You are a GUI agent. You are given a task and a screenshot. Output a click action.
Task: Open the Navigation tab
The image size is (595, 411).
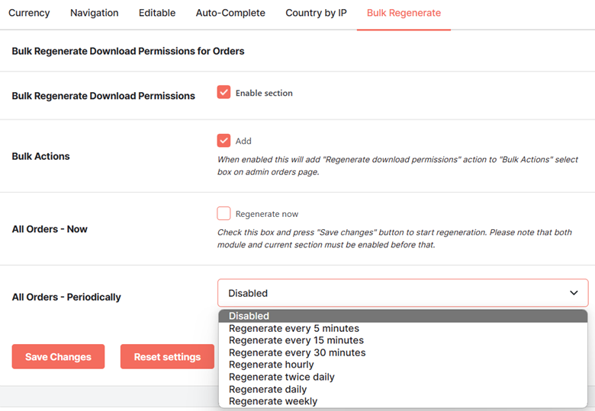click(x=95, y=13)
